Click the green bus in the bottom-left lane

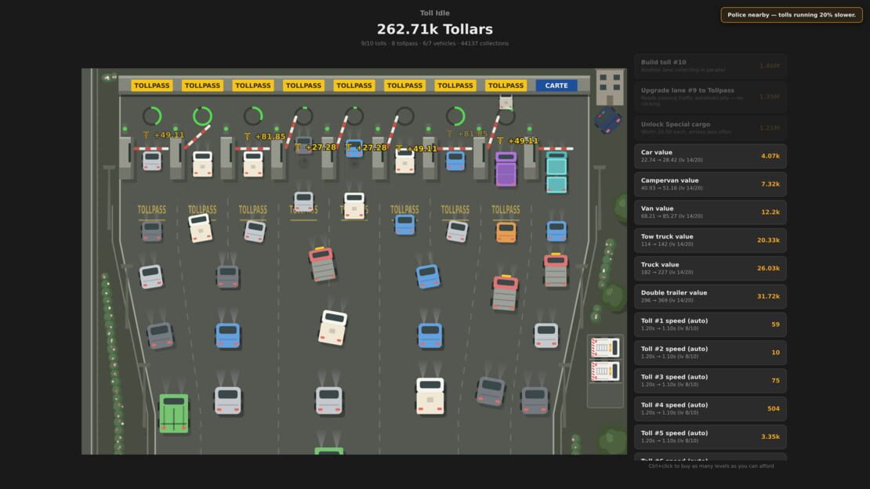click(x=174, y=413)
